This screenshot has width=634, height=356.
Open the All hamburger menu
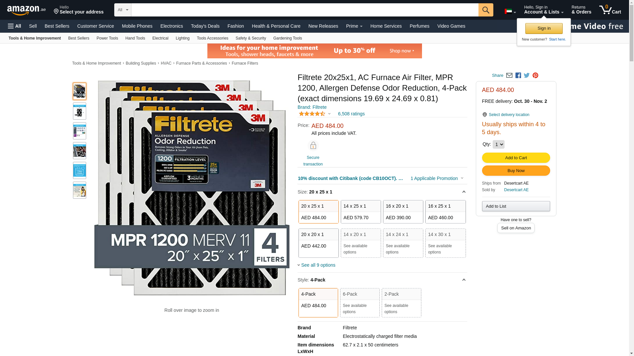(15, 26)
